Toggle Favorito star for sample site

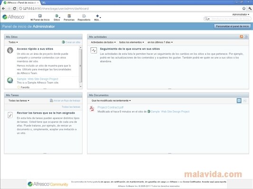pos(19,87)
